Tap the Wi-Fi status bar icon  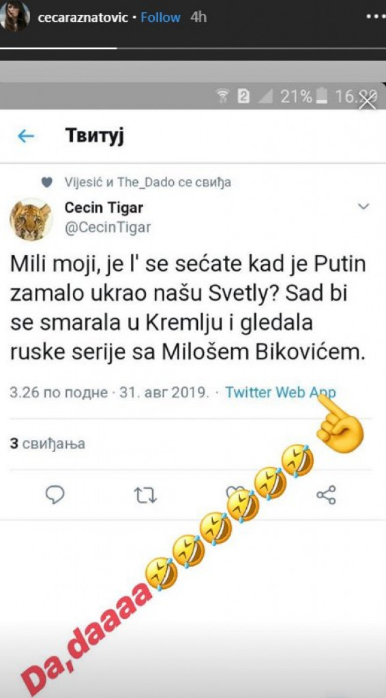click(x=223, y=96)
